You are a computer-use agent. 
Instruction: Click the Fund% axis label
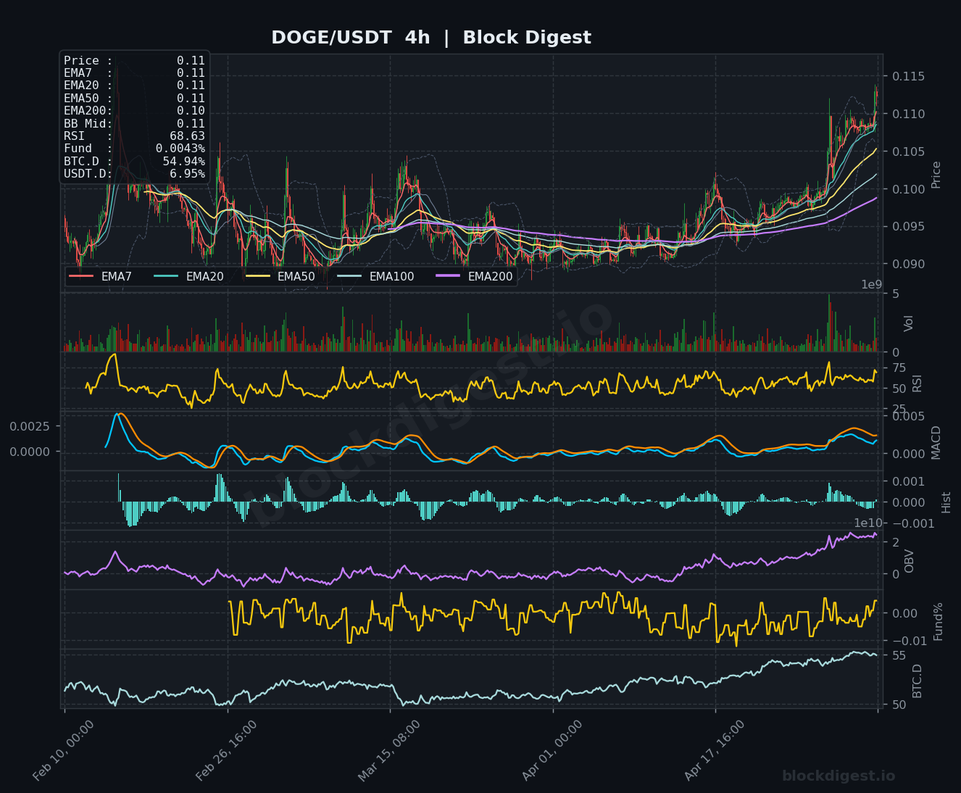[x=938, y=621]
